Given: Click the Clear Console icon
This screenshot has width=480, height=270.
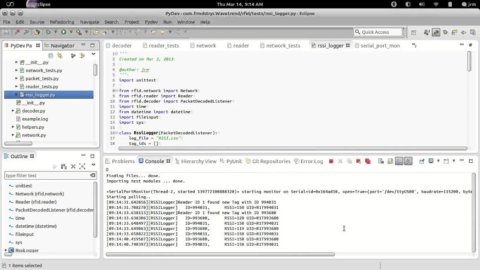Looking at the screenshot, I should [x=381, y=161].
